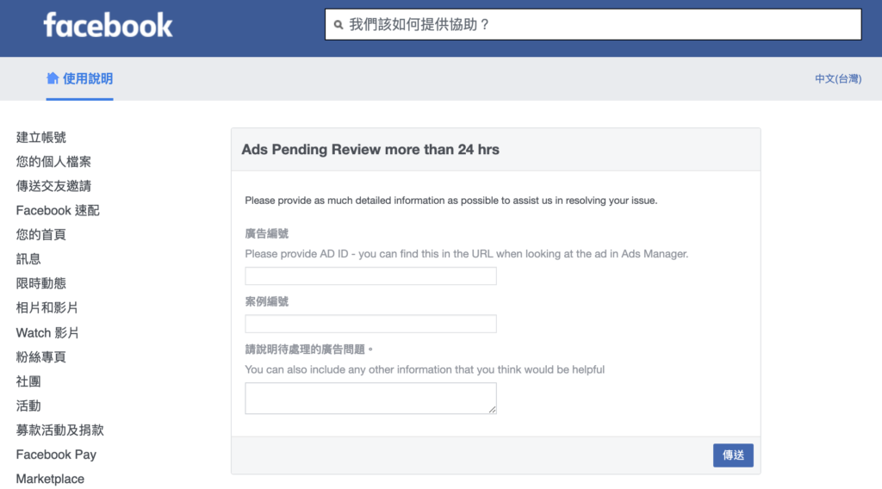Go to 限時動態 help section
The width and height of the screenshot is (882, 489).
[41, 283]
